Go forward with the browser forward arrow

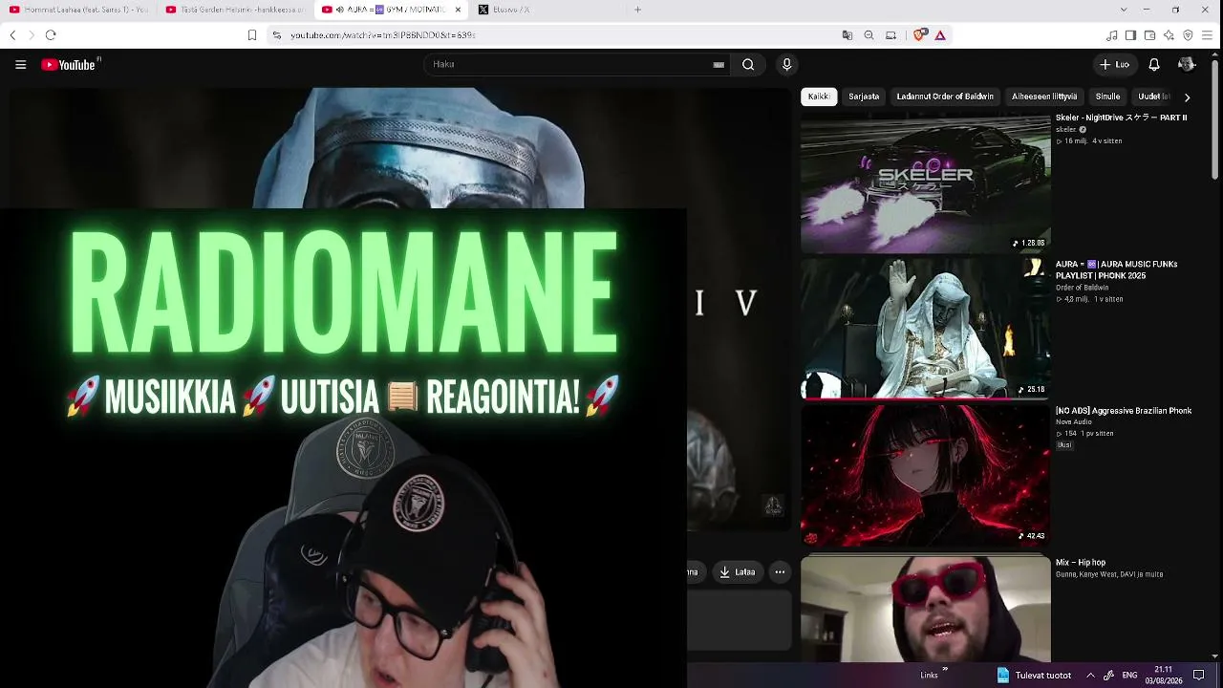point(31,35)
